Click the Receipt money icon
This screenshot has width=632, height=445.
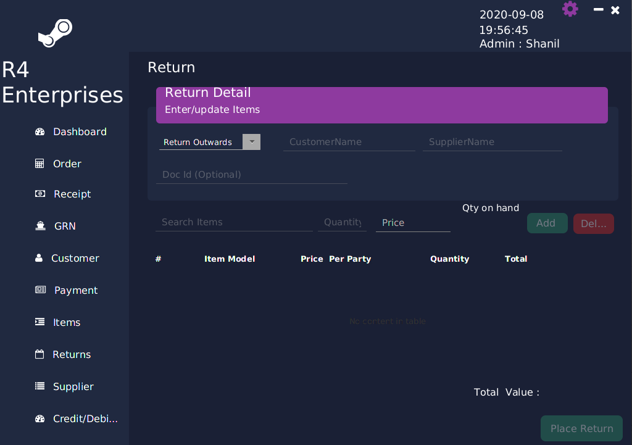(40, 194)
